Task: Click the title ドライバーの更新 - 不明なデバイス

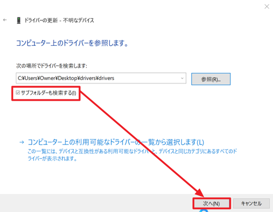Action: 59,20
